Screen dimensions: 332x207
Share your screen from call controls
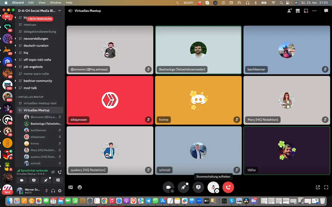(198, 187)
